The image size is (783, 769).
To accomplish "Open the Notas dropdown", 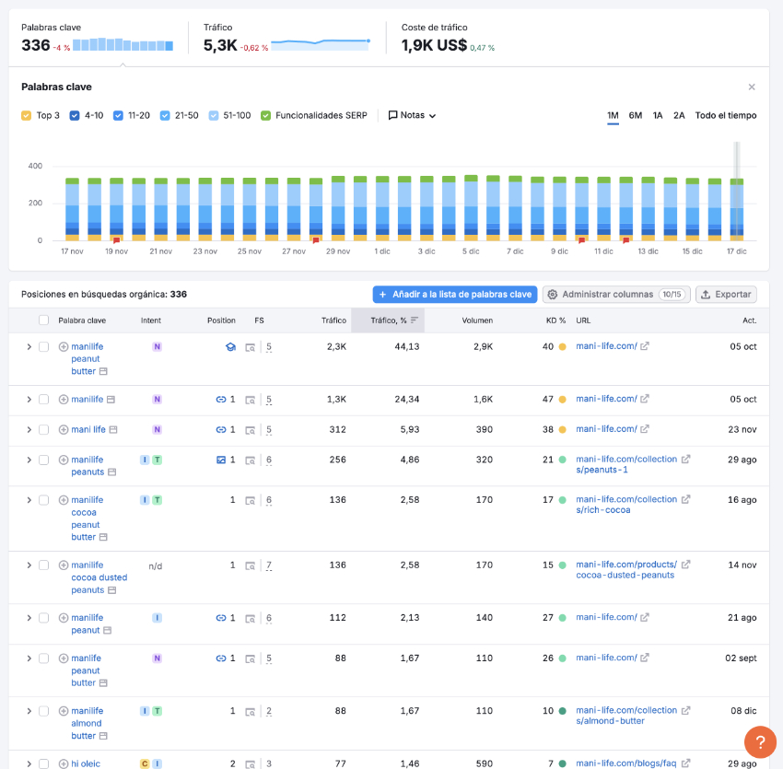I will (x=412, y=115).
